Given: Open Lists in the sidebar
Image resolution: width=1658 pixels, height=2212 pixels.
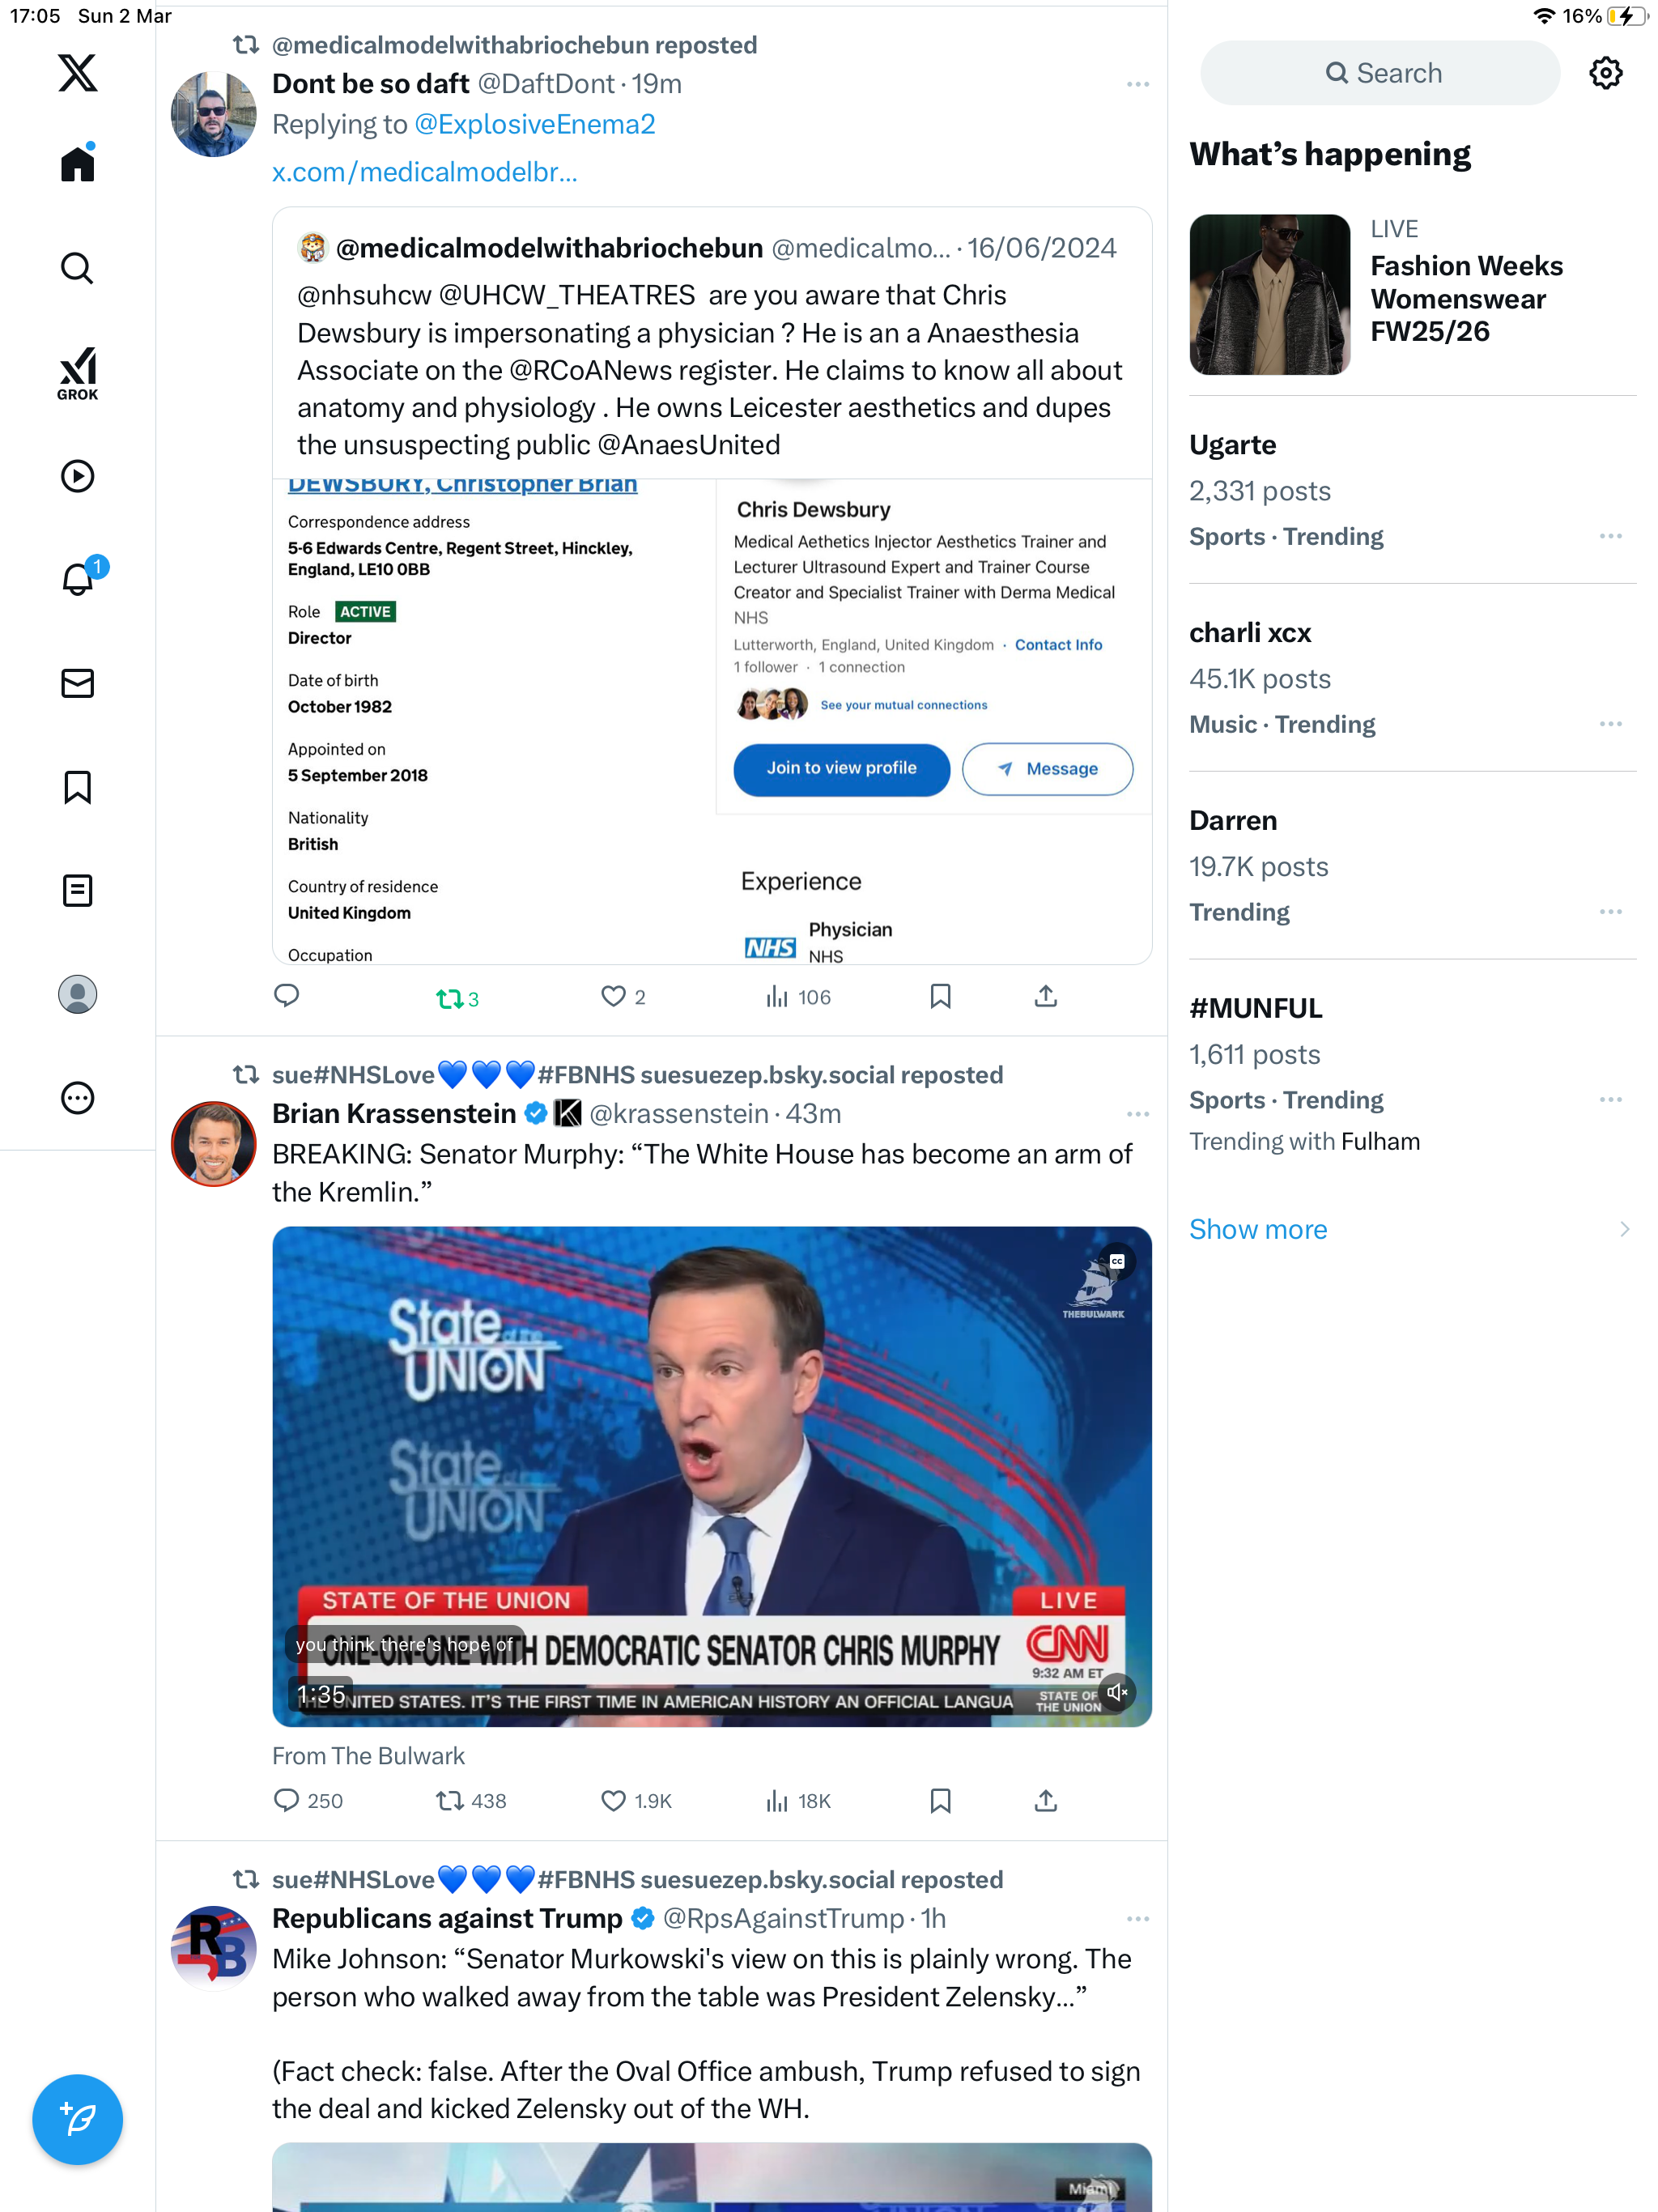Looking at the screenshot, I should tap(77, 890).
